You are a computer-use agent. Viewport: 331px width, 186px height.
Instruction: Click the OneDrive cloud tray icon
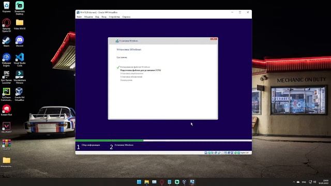coord(298,182)
